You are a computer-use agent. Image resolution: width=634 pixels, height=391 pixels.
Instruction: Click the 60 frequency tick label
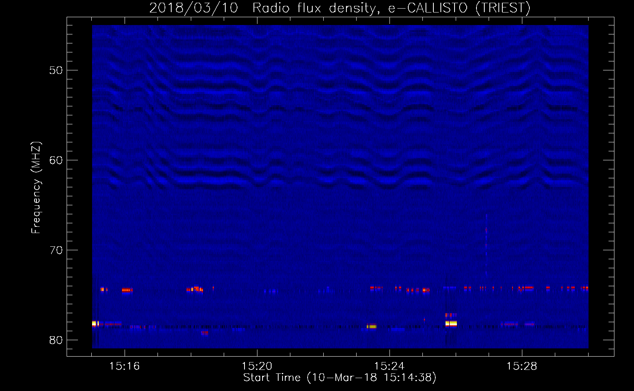tap(56, 160)
